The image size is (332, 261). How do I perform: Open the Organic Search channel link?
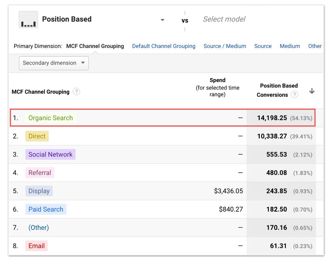click(x=50, y=118)
